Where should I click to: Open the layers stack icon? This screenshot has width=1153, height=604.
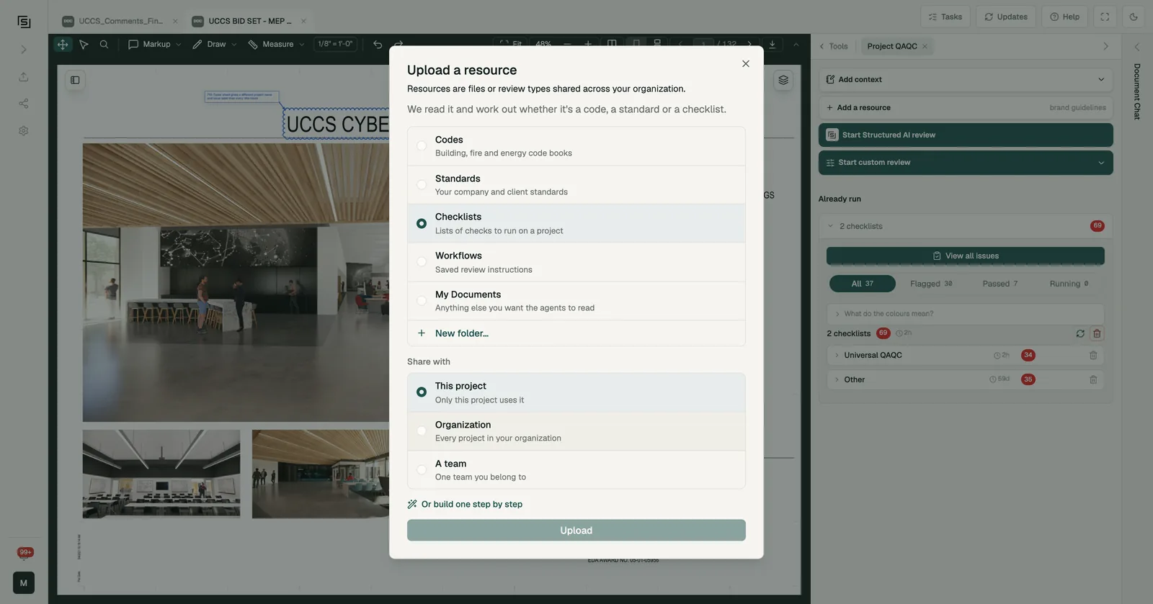783,80
